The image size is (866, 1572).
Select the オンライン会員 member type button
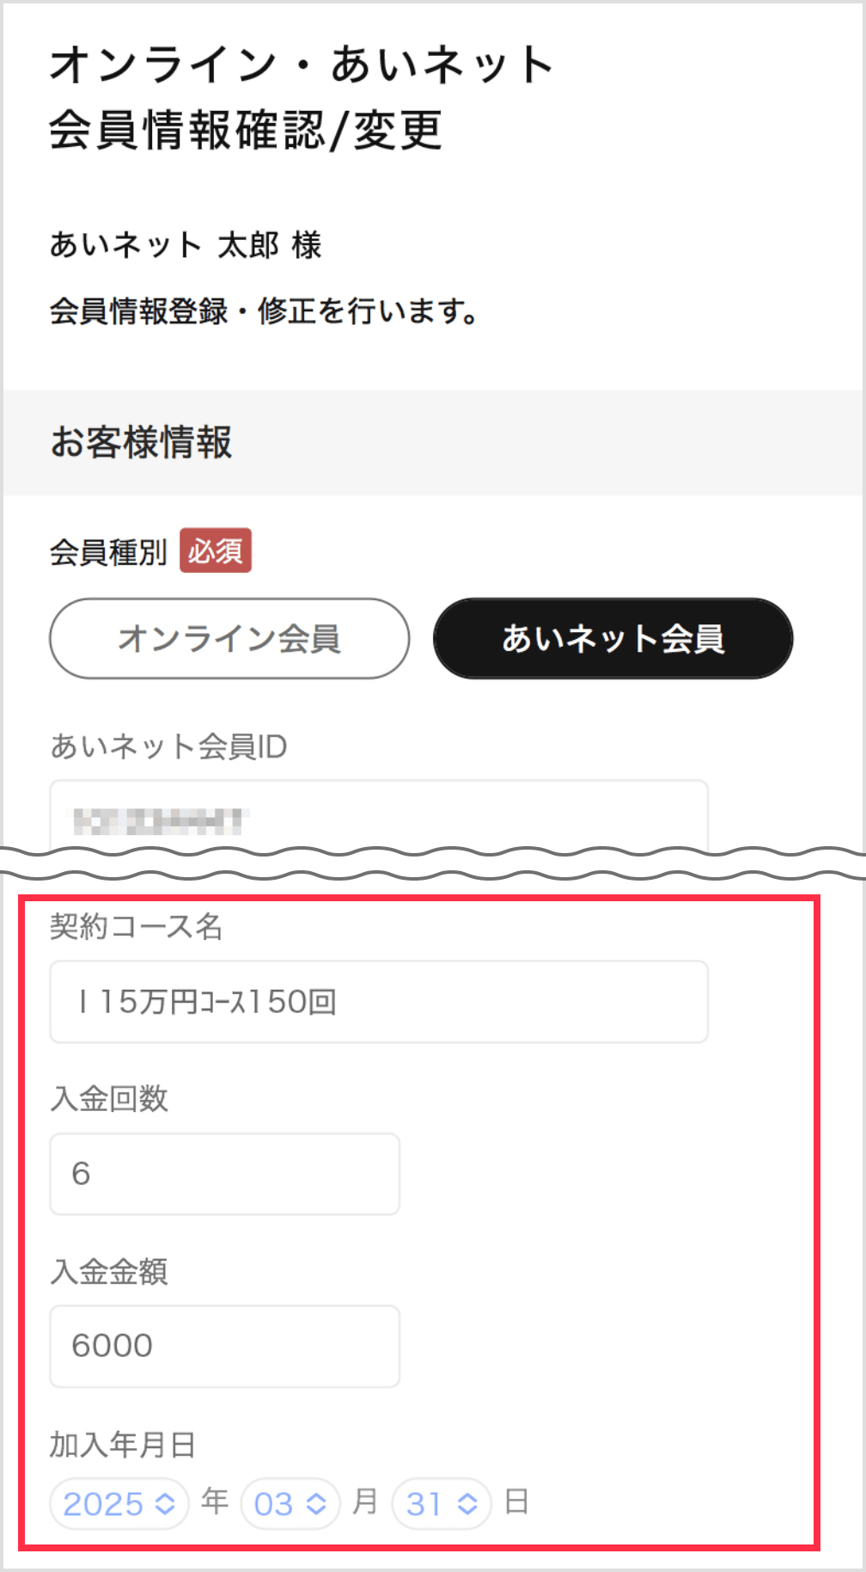229,638
